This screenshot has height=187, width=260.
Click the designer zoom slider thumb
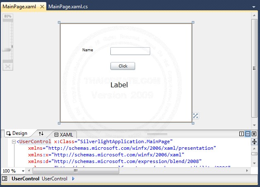coord(7,50)
